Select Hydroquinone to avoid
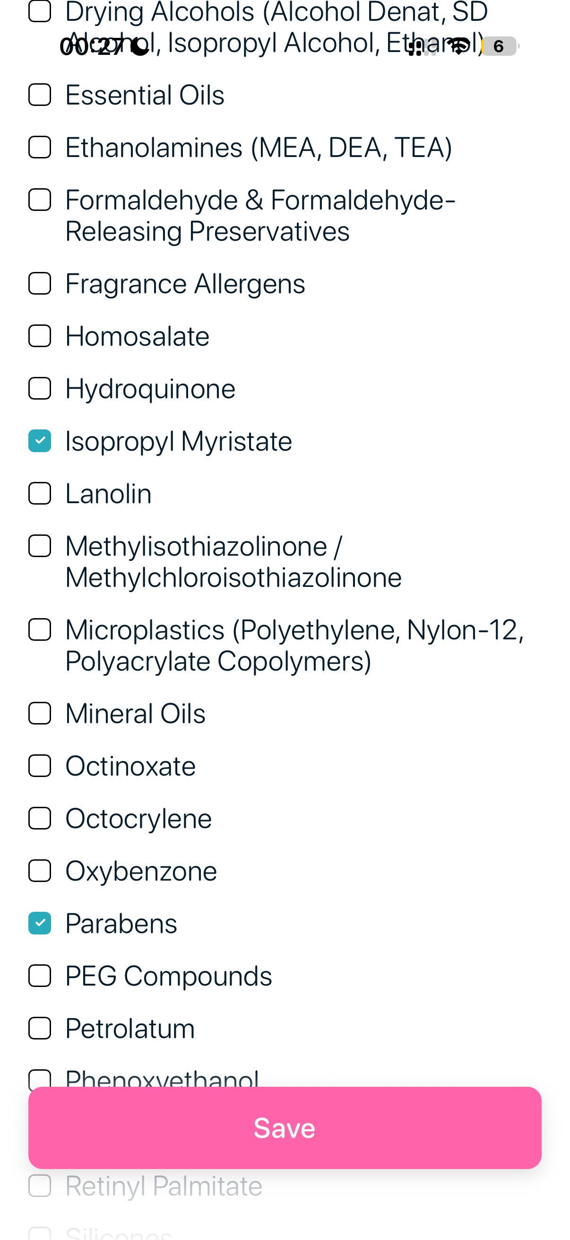This screenshot has height=1240, width=570. coord(40,389)
